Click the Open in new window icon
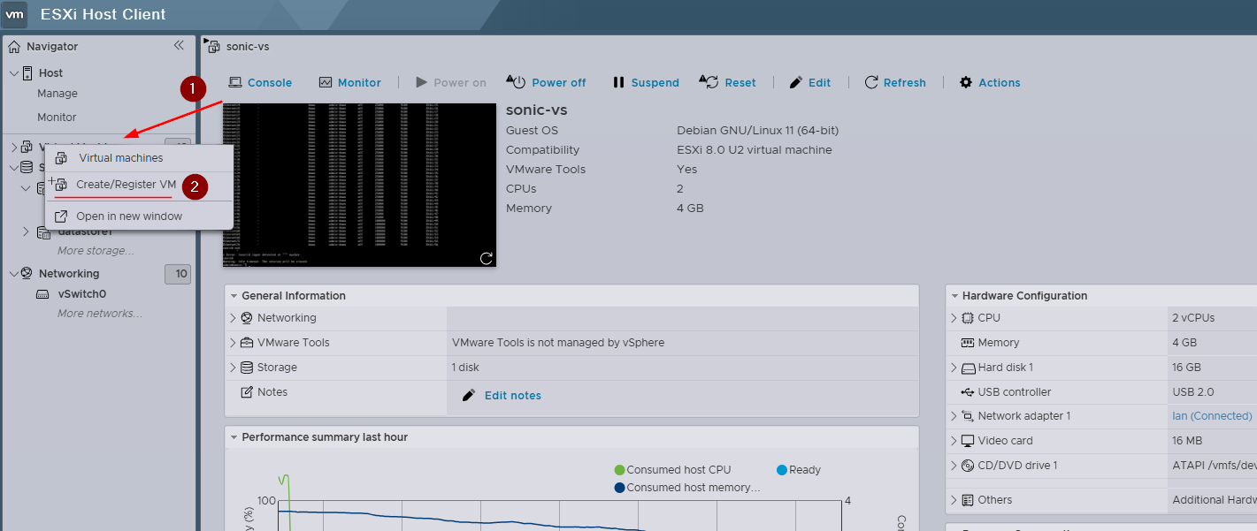Viewport: 1257px width, 531px height. point(61,216)
